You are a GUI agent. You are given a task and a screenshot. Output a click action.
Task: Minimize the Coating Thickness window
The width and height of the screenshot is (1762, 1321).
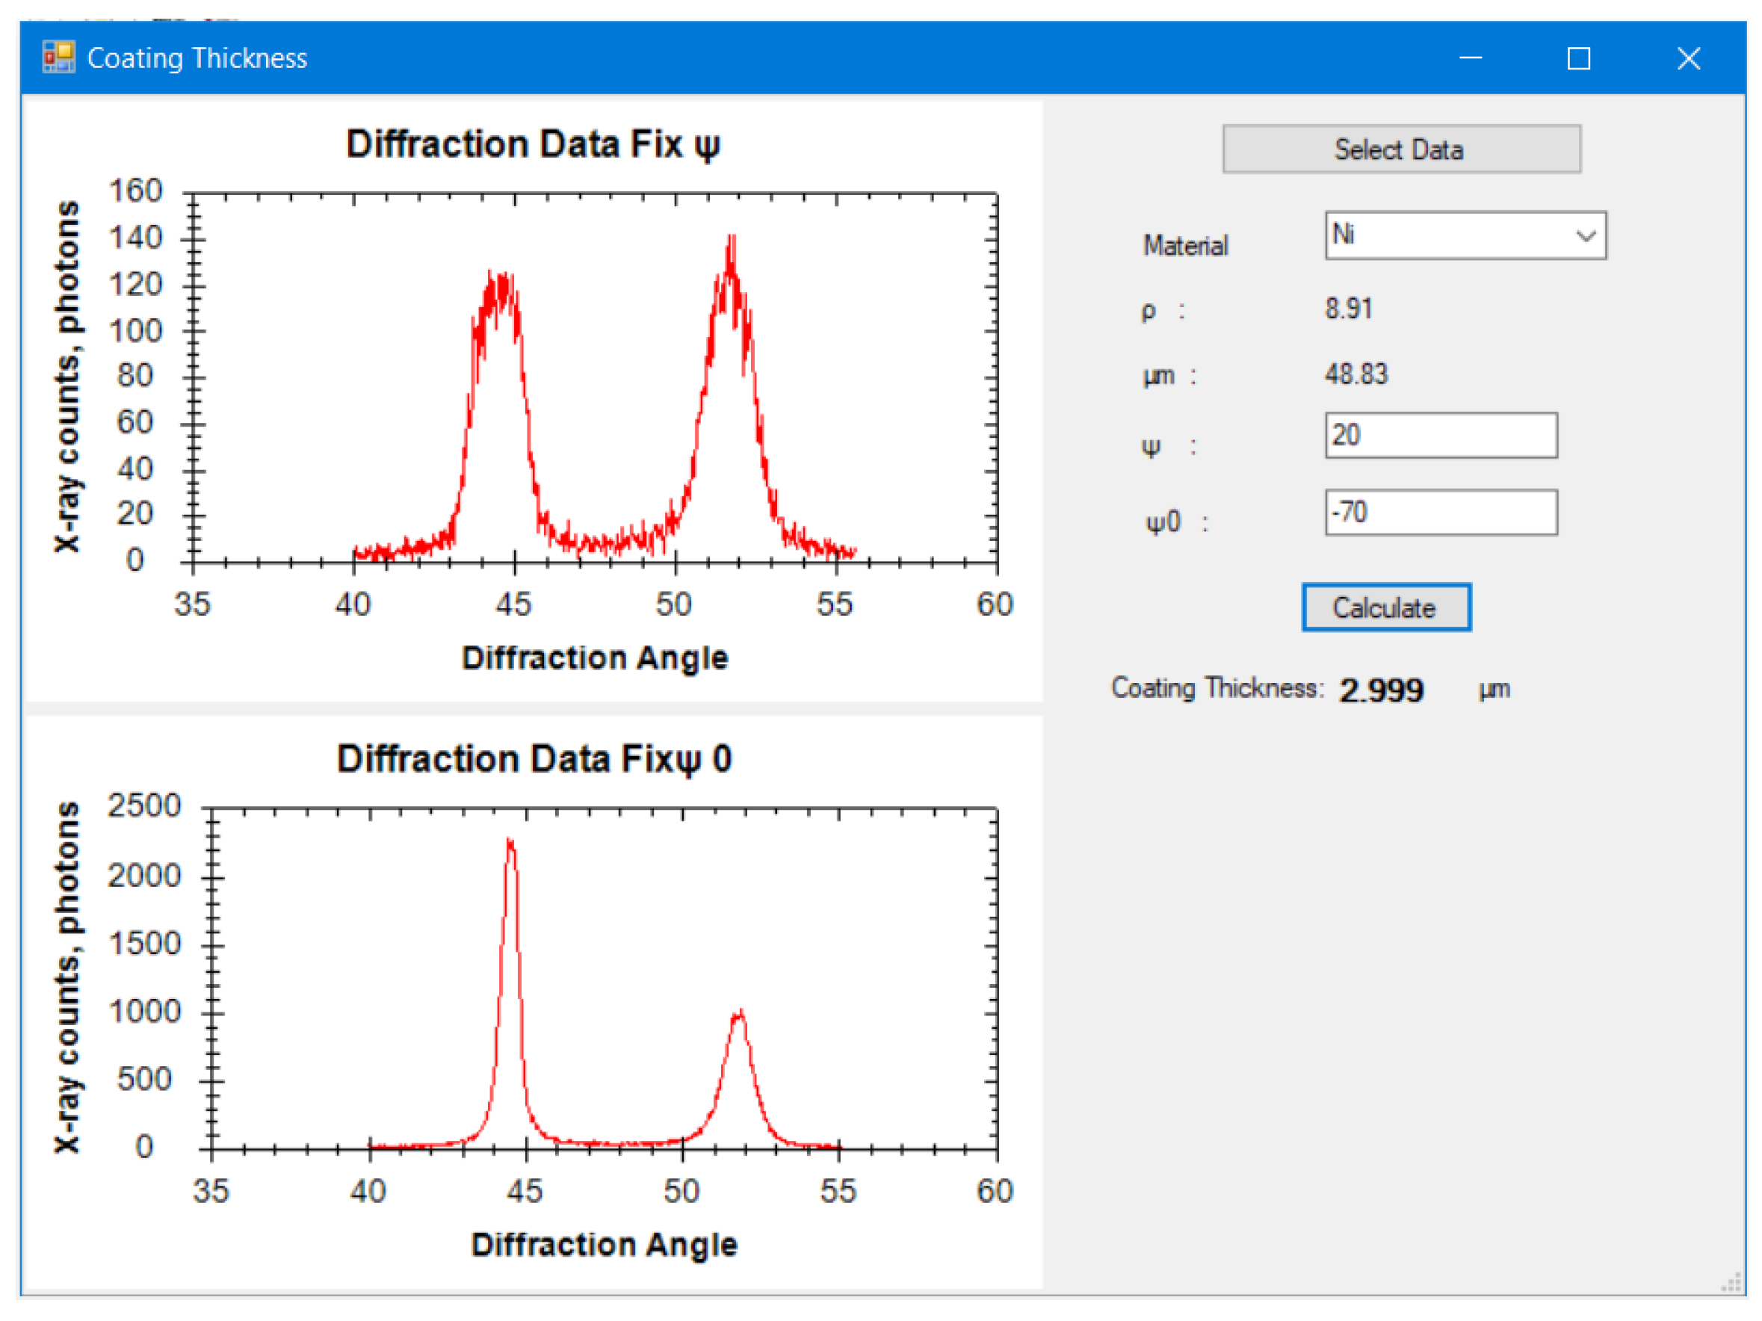tap(1471, 58)
